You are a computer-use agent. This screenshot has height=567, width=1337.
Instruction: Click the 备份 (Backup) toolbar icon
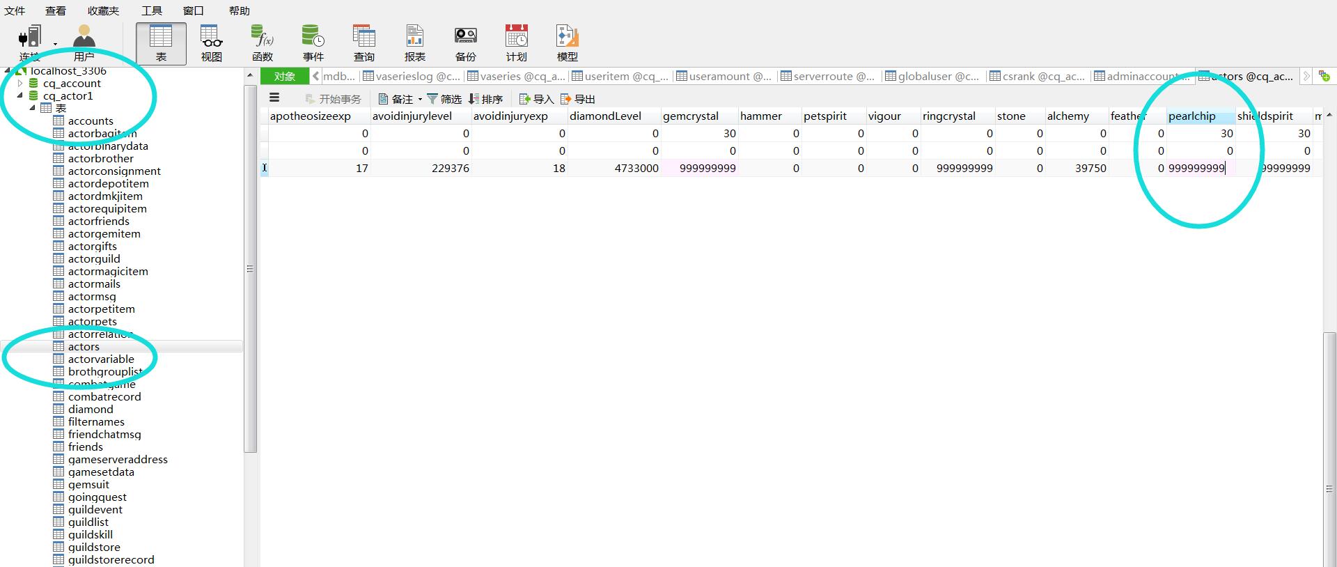[x=465, y=42]
